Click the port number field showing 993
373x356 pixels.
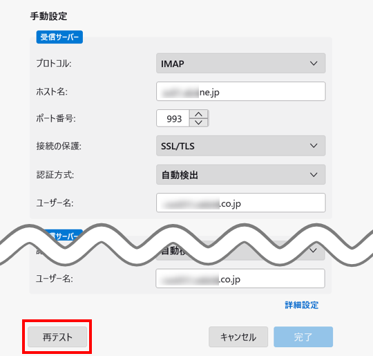tap(173, 118)
